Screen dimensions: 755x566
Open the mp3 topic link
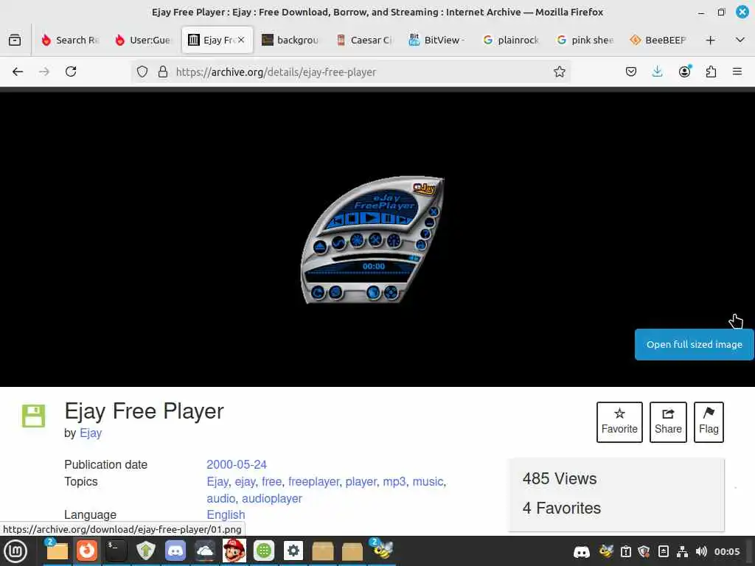394,482
